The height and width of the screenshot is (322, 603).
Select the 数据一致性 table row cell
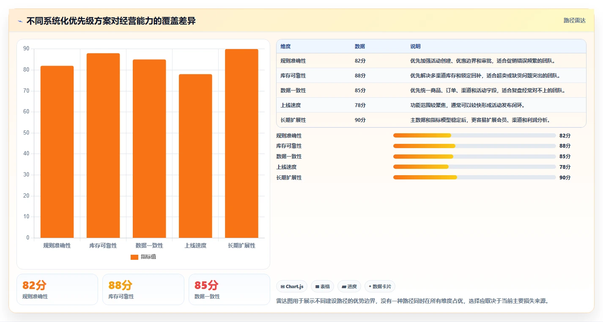click(293, 91)
